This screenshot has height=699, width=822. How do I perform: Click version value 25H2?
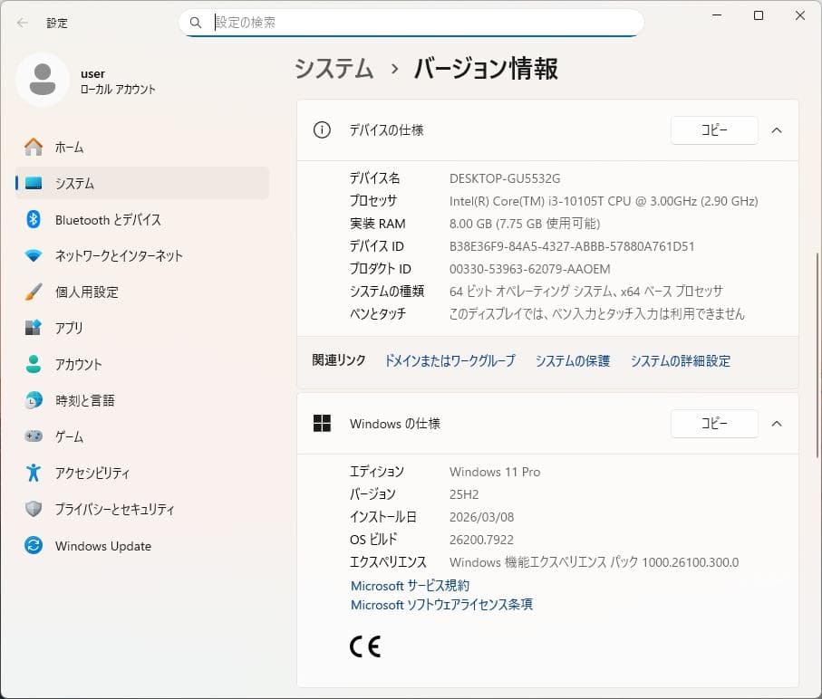tap(464, 494)
